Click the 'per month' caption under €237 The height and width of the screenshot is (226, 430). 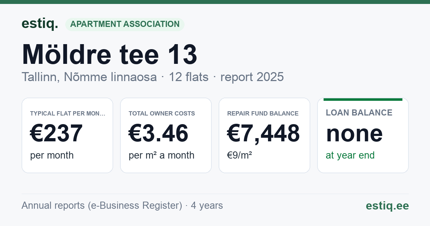tap(52, 155)
